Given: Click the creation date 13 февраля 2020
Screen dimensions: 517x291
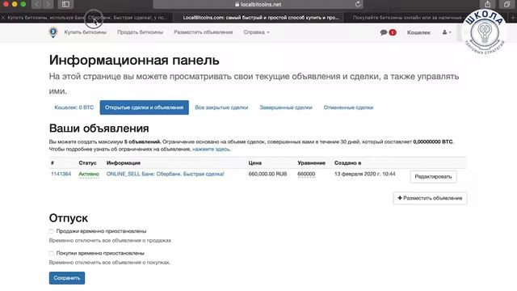Looking at the screenshot, I should pos(364,174).
